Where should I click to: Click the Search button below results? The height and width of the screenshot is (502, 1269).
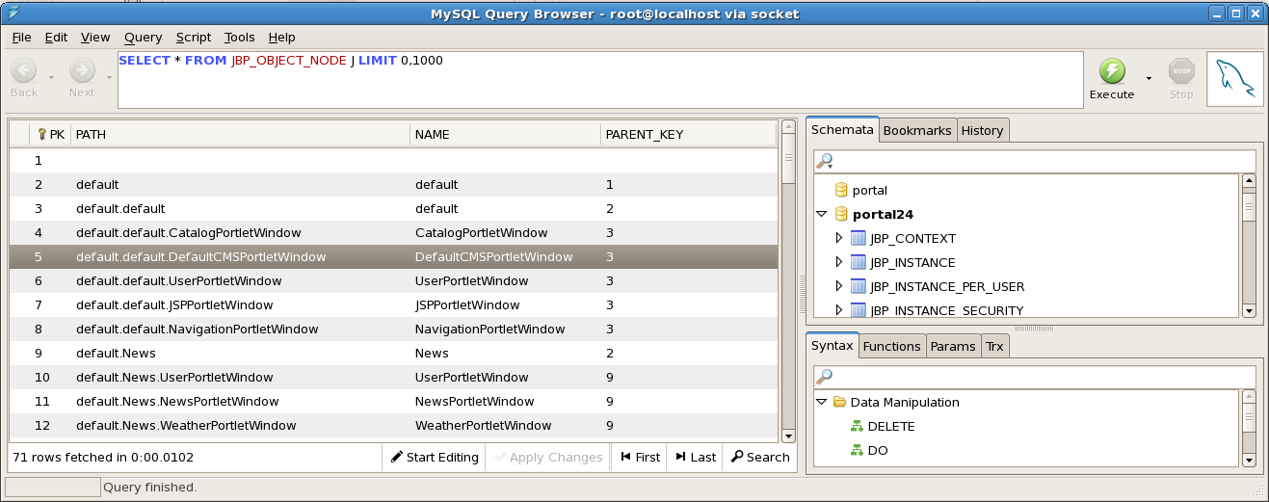click(759, 457)
